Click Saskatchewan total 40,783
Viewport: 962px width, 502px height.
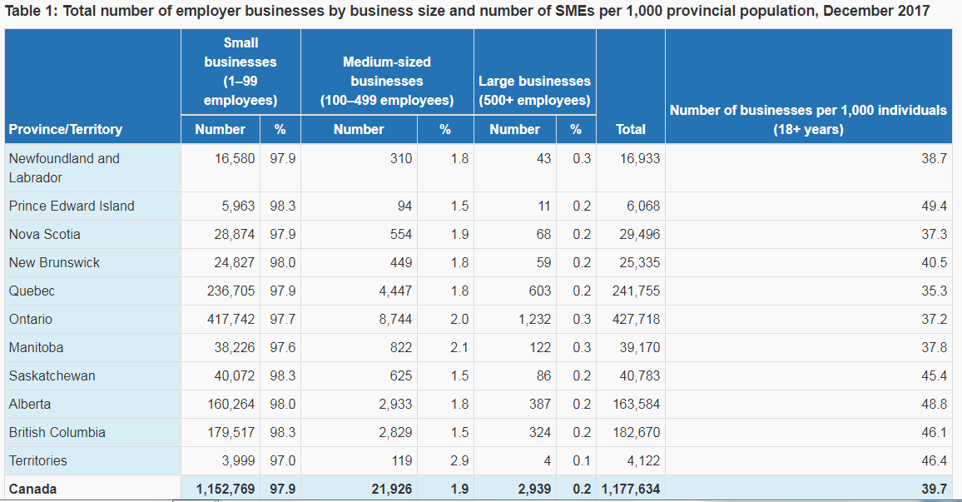[639, 375]
